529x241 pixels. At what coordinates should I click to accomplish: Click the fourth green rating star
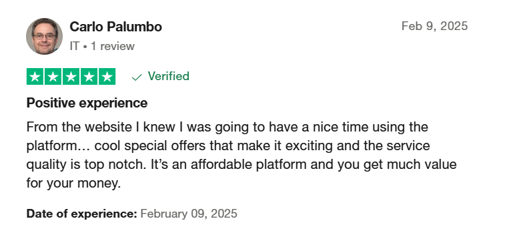click(x=89, y=77)
